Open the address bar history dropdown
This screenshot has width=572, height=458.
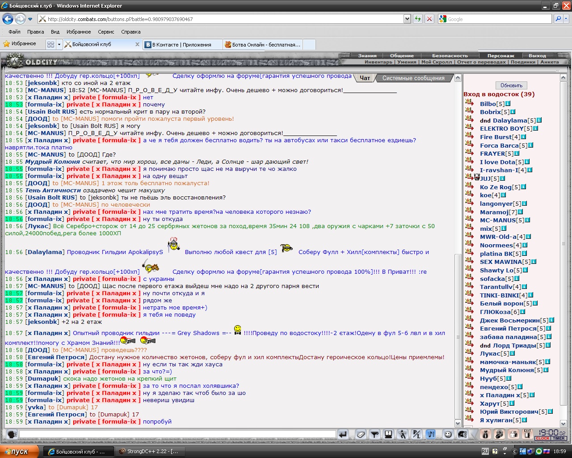pyautogui.click(x=407, y=19)
